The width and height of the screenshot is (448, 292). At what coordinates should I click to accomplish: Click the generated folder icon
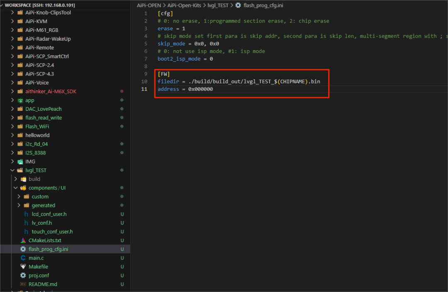(27, 205)
